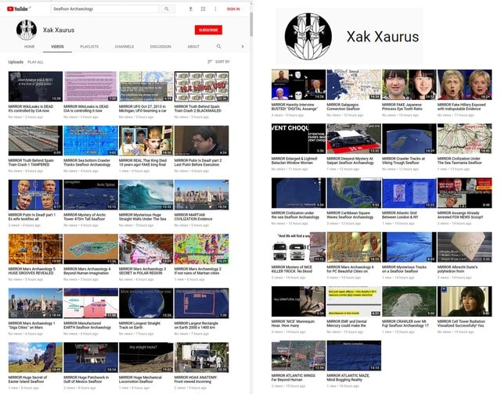Viewport: 501px width, 394px height.
Task: Open Deepest Mystery At Saipan thumbnail
Action: [354, 139]
